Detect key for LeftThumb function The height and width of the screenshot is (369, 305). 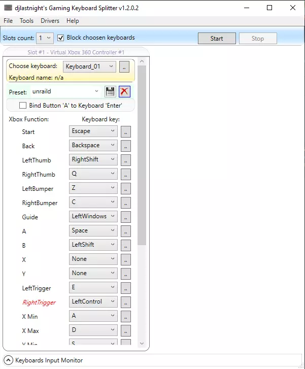click(x=126, y=160)
